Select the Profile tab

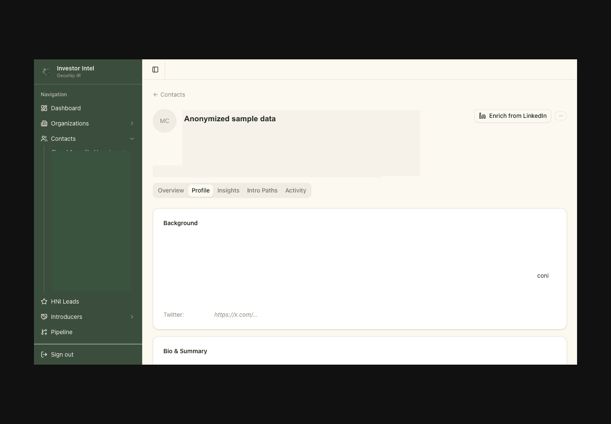[x=201, y=190]
